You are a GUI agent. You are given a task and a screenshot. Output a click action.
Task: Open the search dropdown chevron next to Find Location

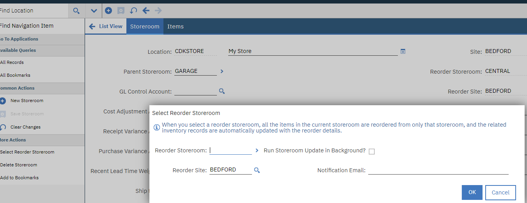pyautogui.click(x=94, y=11)
